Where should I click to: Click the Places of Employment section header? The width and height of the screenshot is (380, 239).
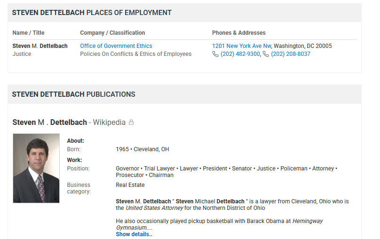coord(92,13)
